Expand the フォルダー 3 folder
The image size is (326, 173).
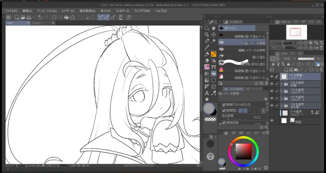[281, 91]
